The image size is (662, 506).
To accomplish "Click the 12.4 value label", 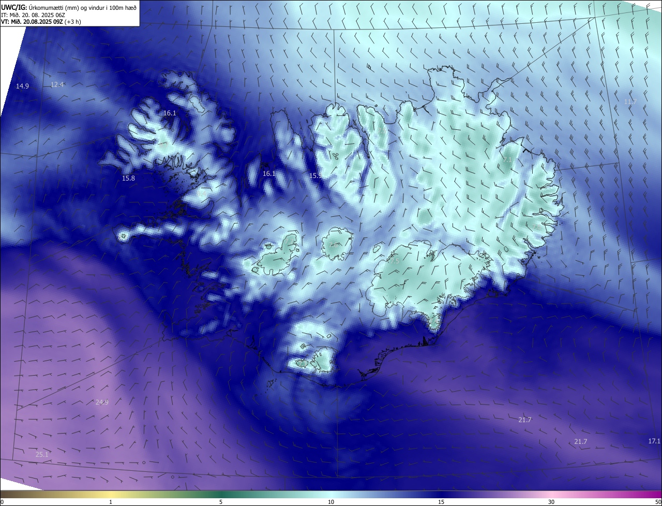I will [x=57, y=85].
